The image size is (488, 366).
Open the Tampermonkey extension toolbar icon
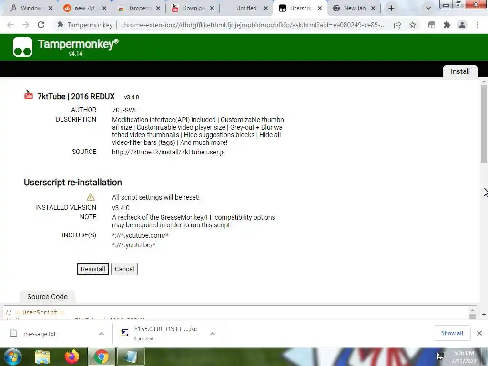(x=432, y=25)
